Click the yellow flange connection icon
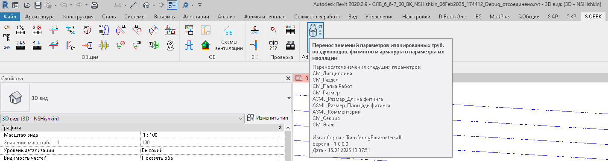This screenshot has height=161, width=608. click(x=103, y=45)
